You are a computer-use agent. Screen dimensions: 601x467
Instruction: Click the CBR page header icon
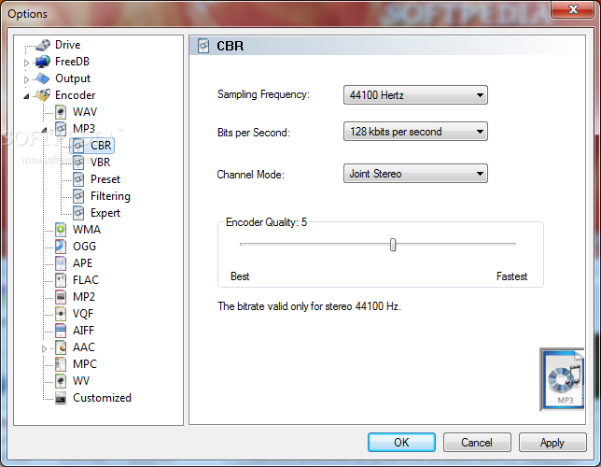[203, 46]
